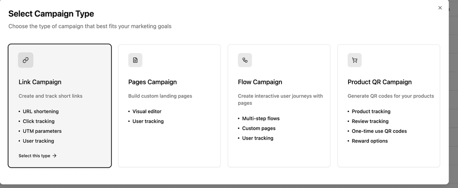Image resolution: width=458 pixels, height=188 pixels.
Task: Click the shopping cart icon
Action: (355, 60)
